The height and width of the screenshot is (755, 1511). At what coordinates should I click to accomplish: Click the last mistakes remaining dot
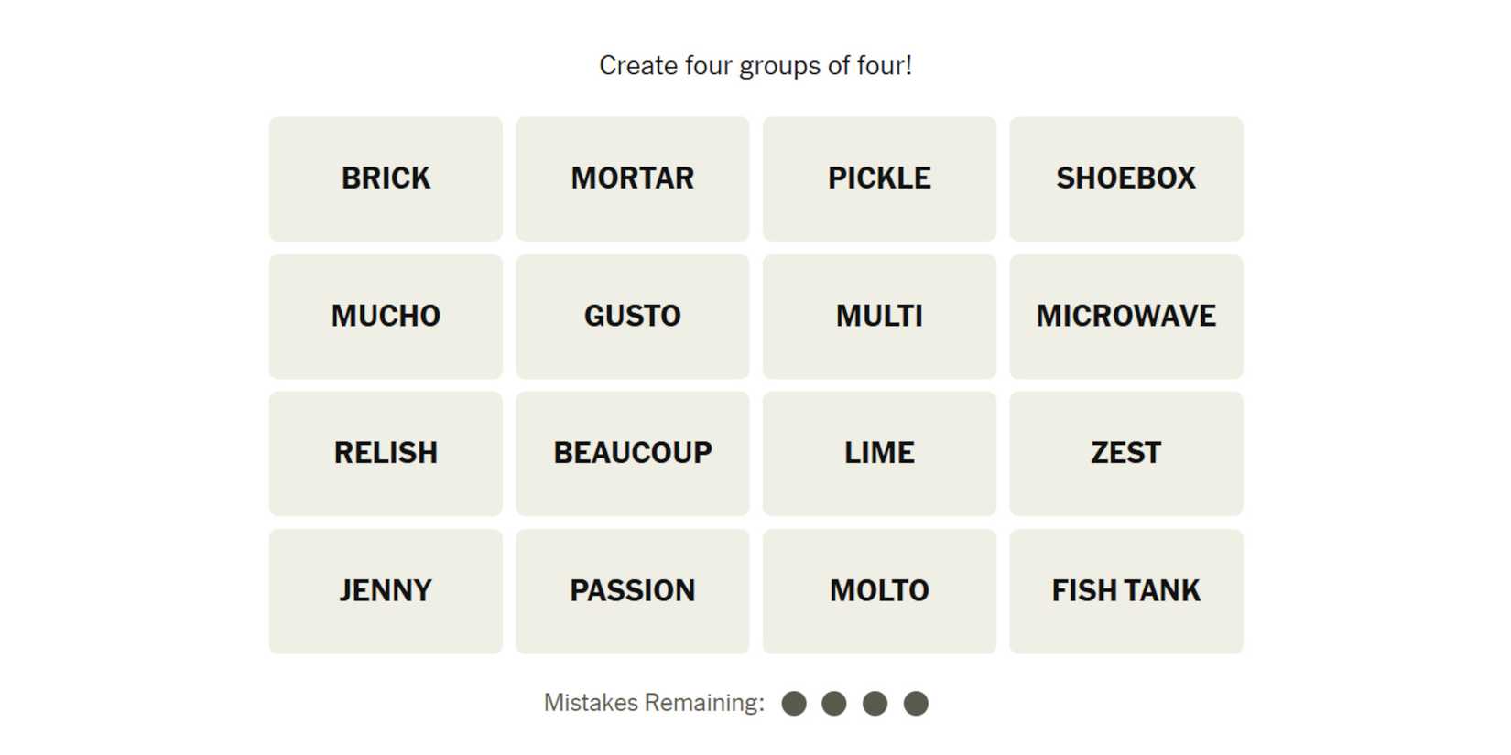pyautogui.click(x=916, y=704)
